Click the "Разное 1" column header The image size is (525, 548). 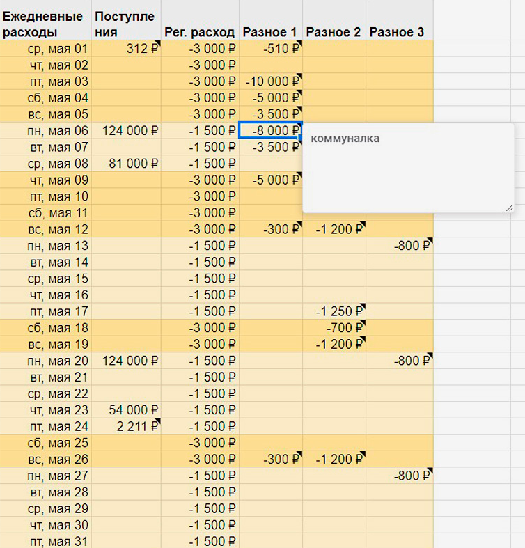pos(270,32)
